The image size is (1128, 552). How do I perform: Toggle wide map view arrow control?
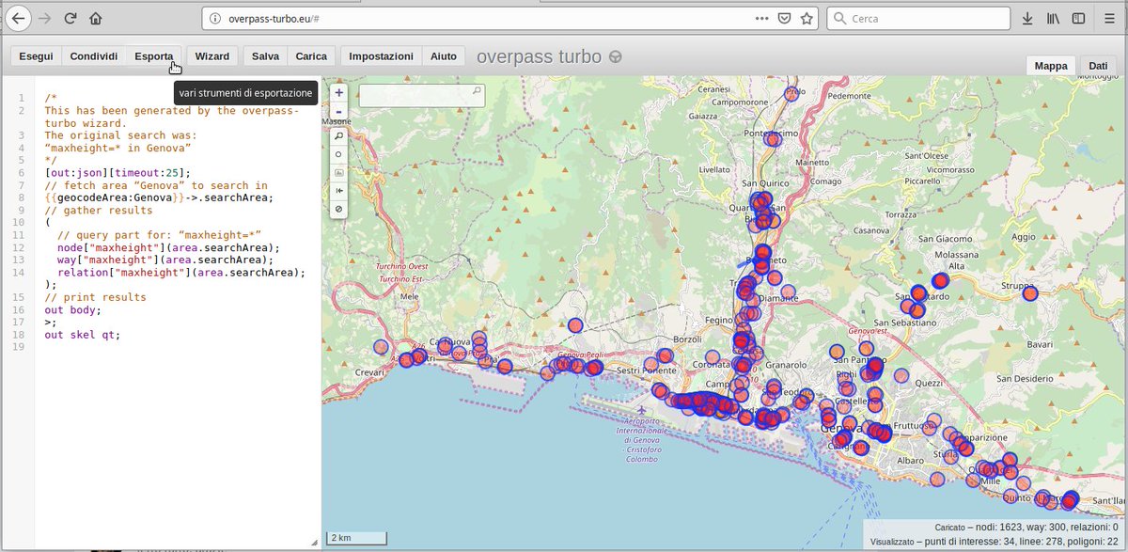point(338,190)
